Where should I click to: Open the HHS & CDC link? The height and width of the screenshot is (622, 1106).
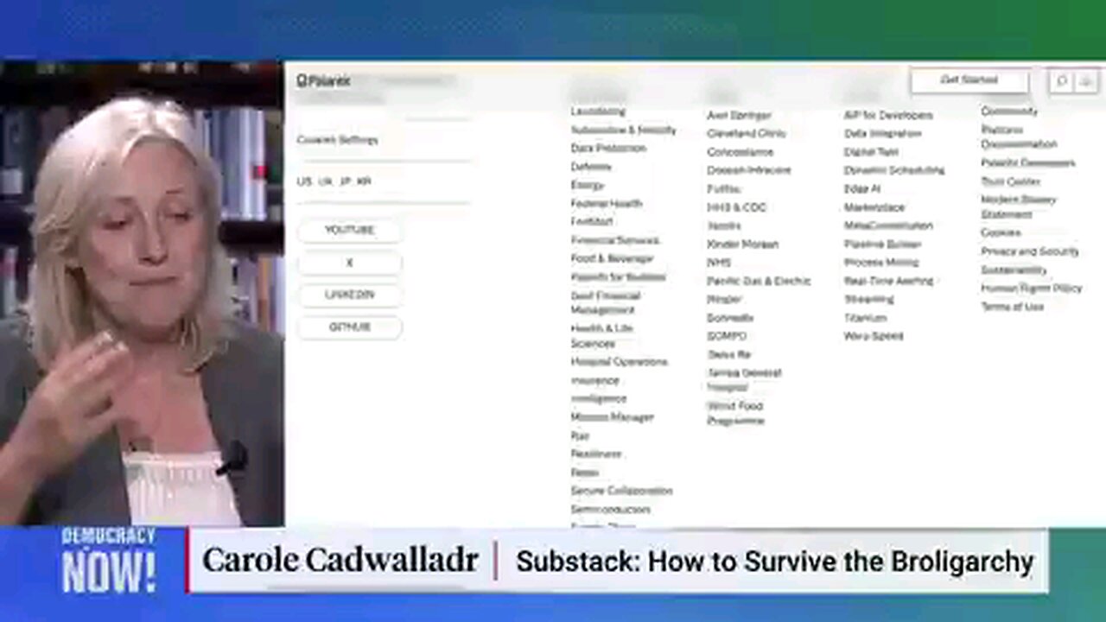[736, 208]
